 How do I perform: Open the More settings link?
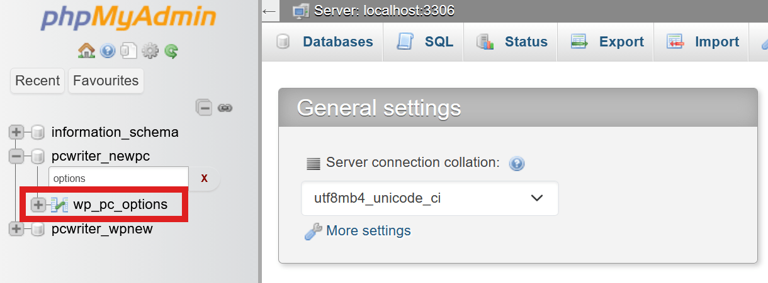click(368, 231)
